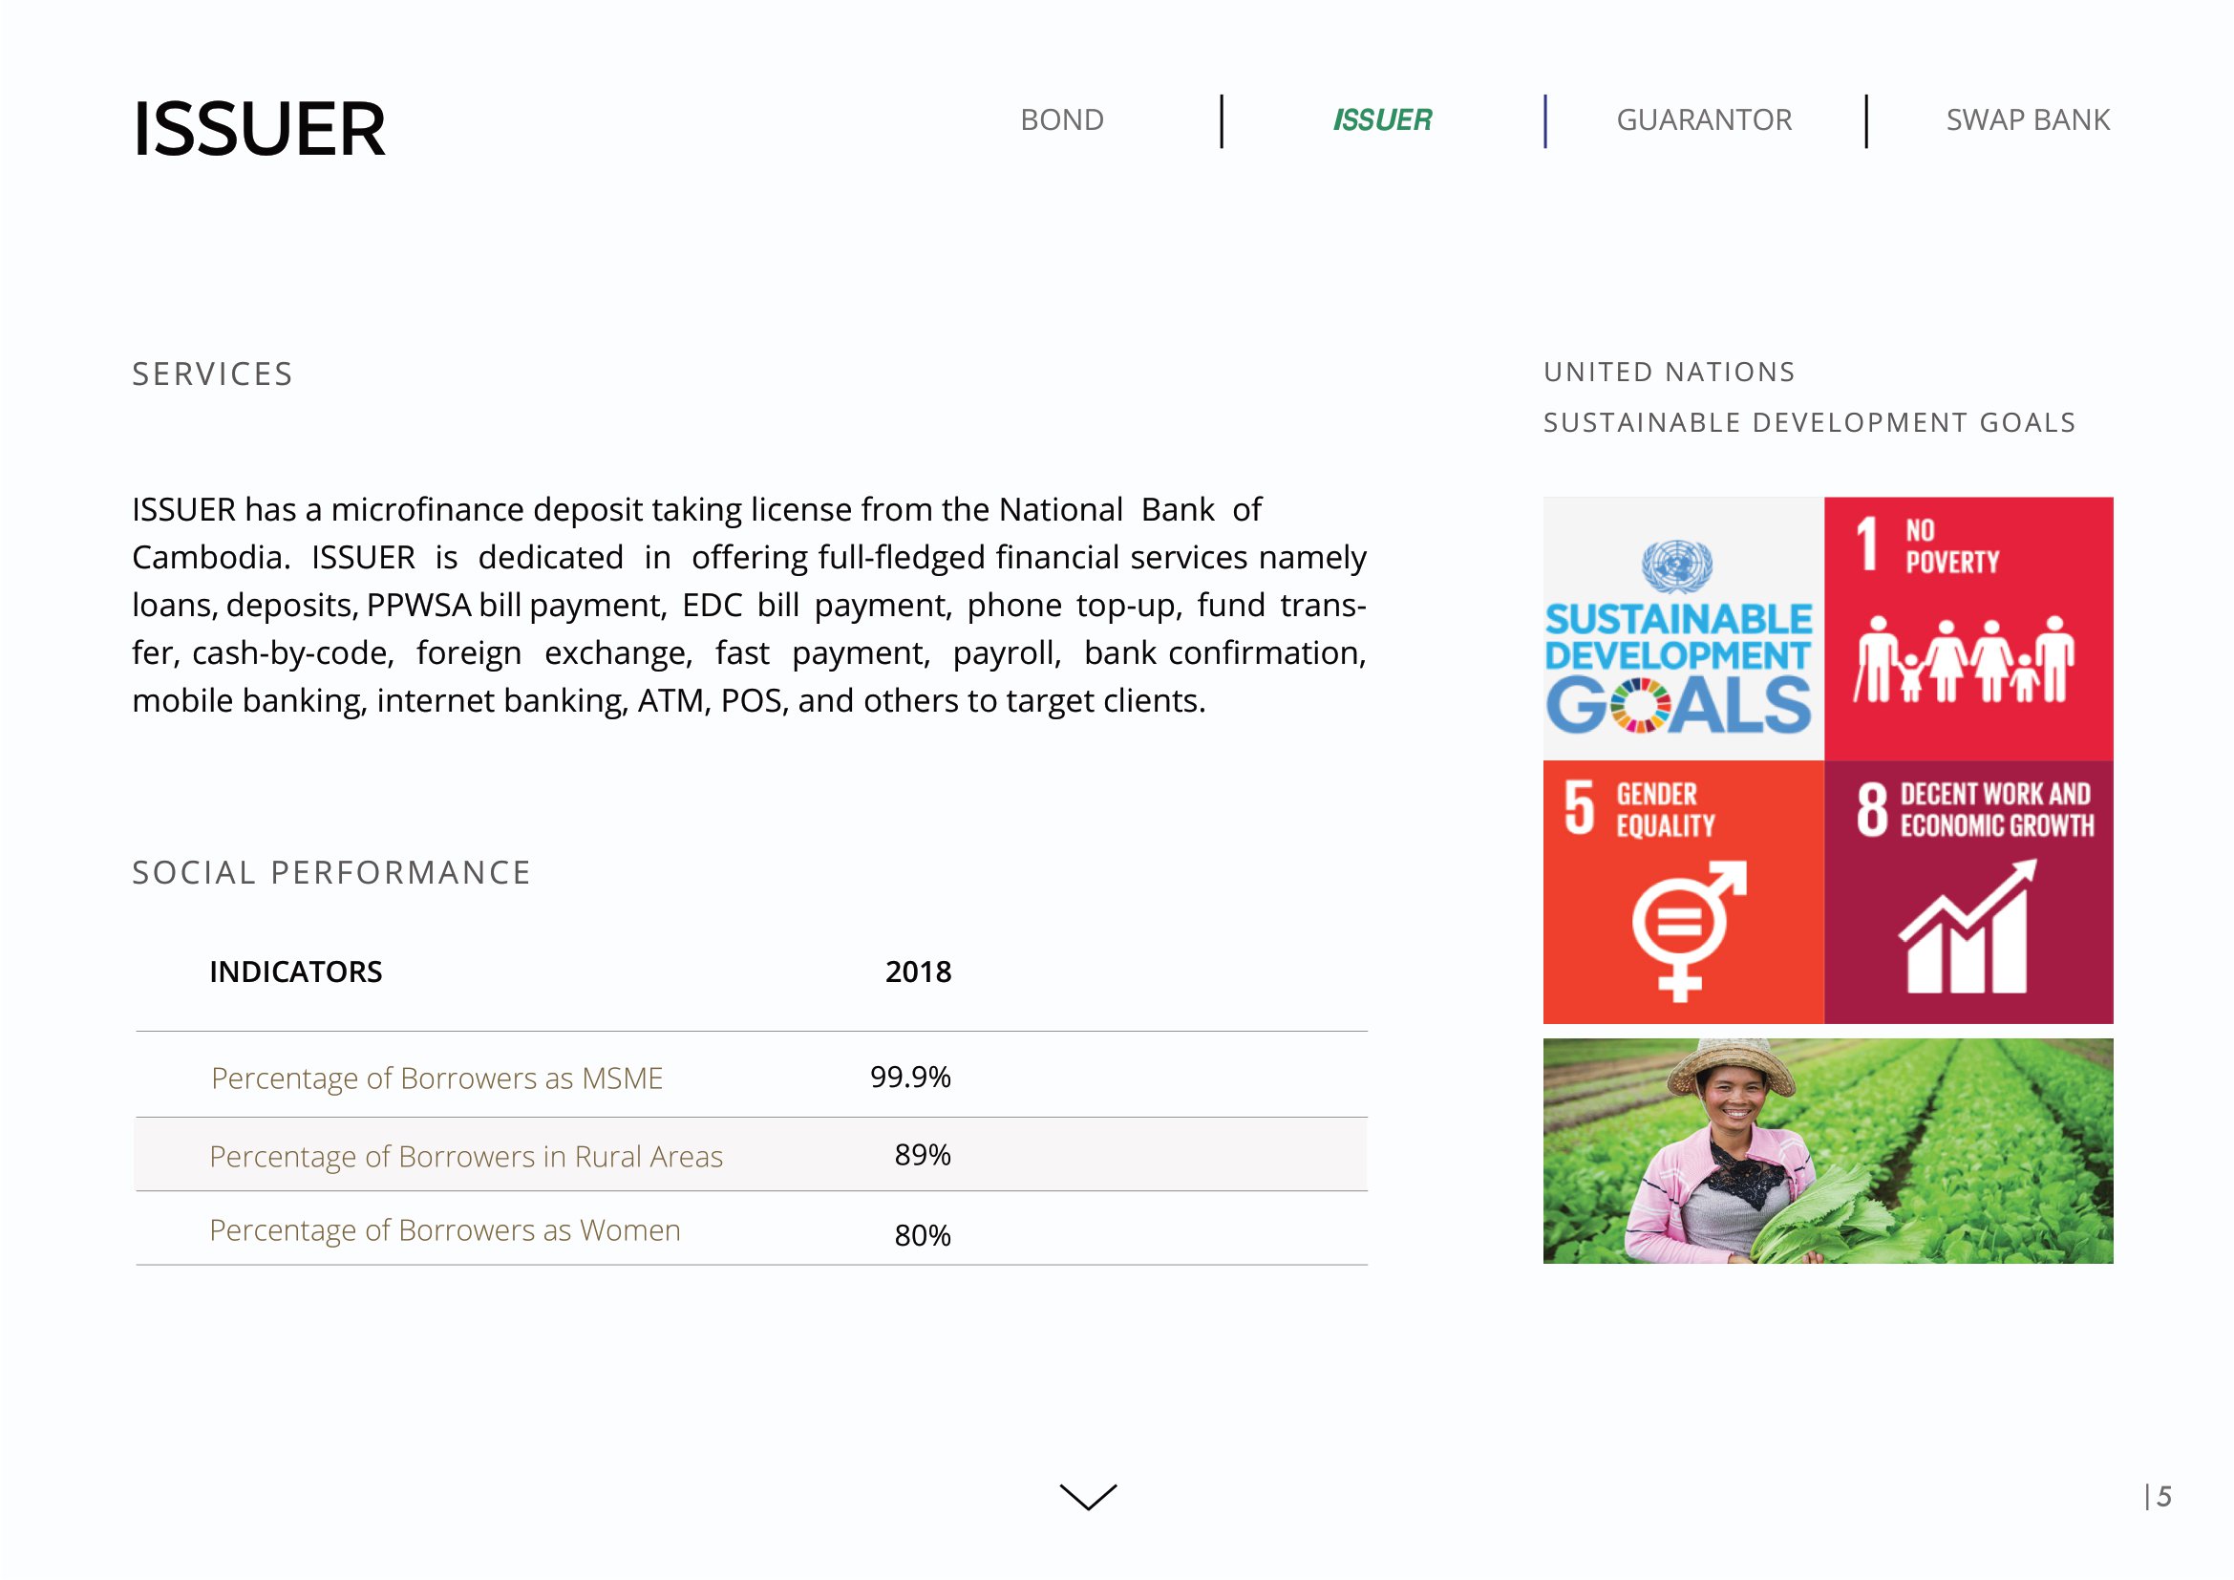Open the BOND tab
This screenshot has height=1580, width=2234.
tap(1061, 119)
